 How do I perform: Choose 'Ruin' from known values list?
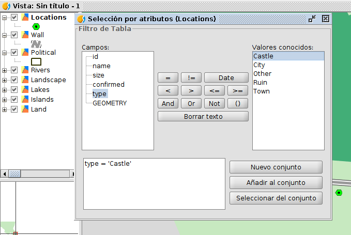pyautogui.click(x=260, y=83)
